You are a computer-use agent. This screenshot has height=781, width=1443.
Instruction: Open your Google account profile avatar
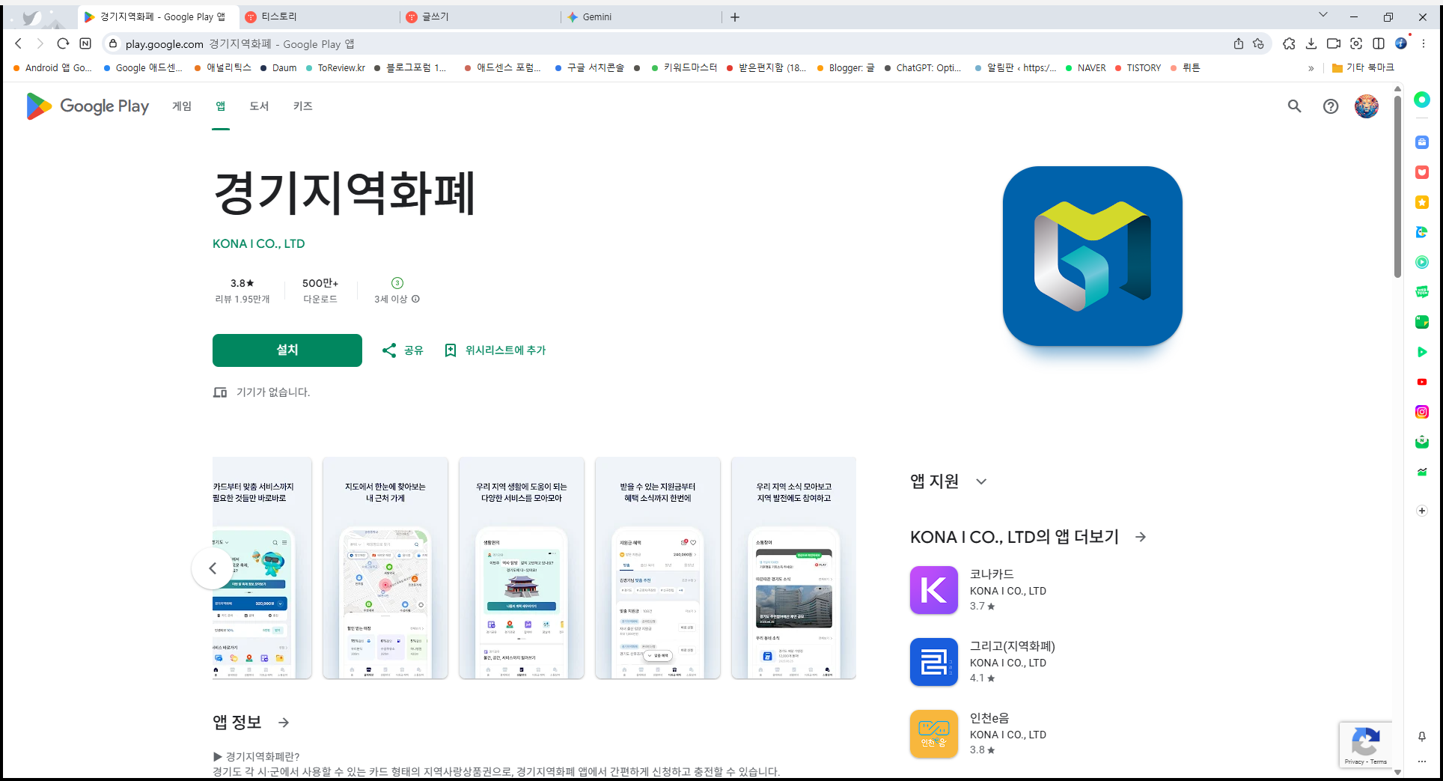click(1366, 106)
